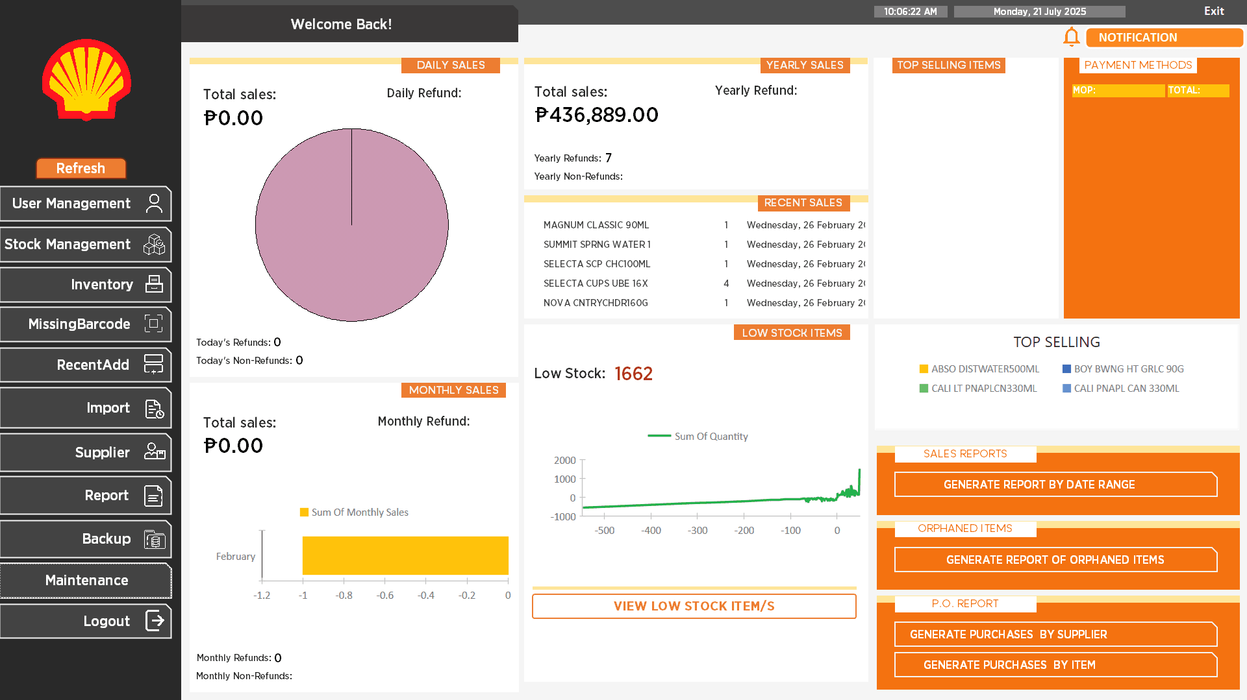
Task: Open Supplier page
Action: point(86,452)
